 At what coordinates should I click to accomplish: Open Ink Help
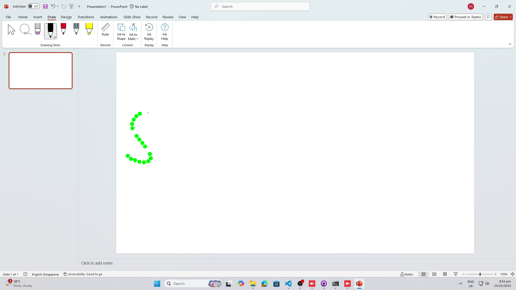[164, 32]
